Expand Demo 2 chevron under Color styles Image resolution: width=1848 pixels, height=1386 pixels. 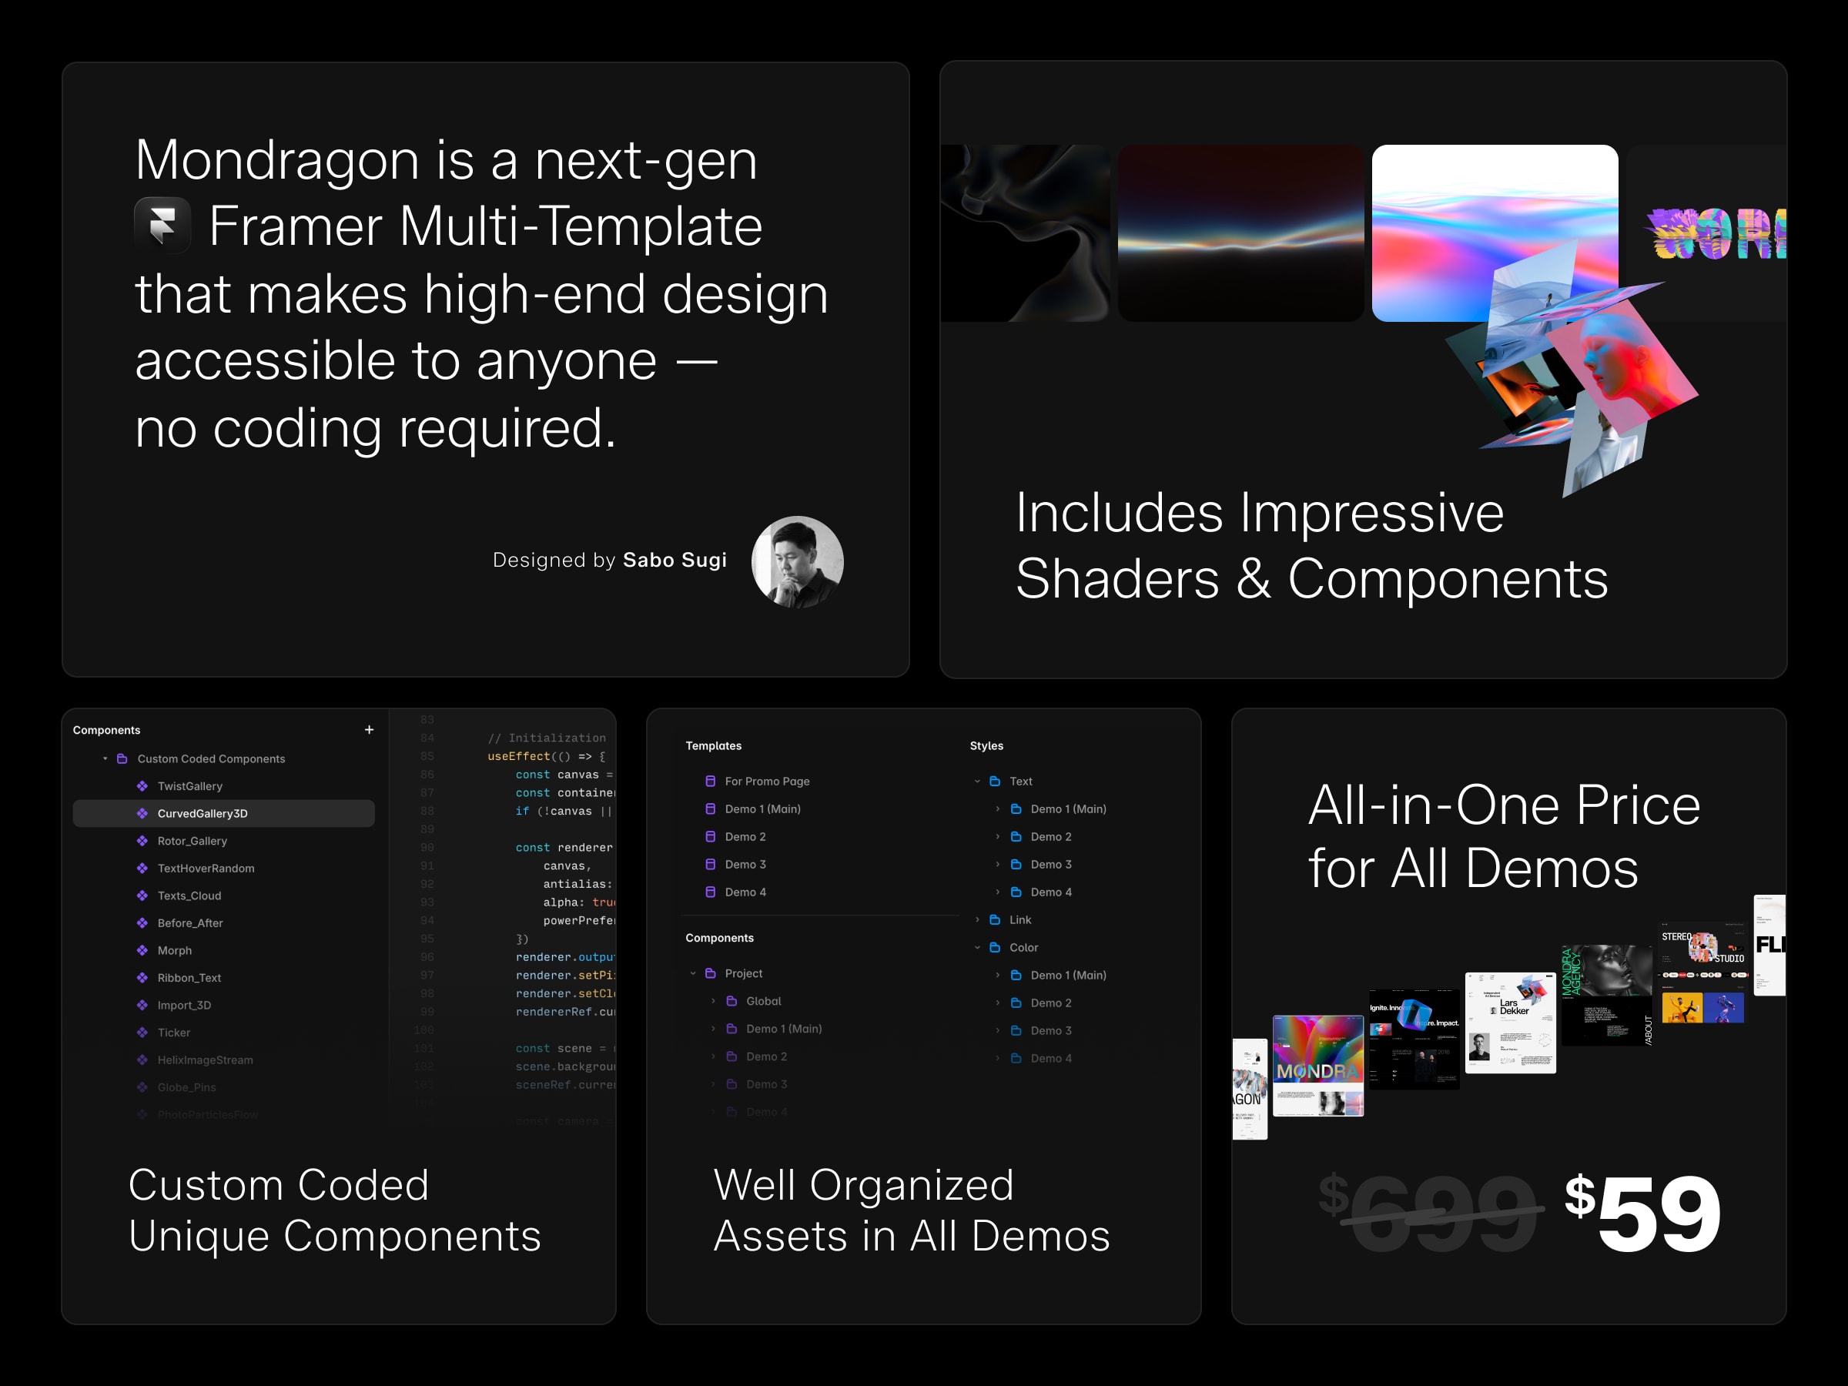997,1003
